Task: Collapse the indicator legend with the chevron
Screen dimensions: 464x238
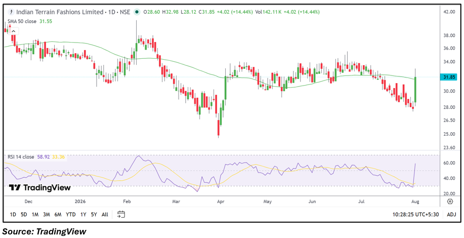Action: coord(15,31)
